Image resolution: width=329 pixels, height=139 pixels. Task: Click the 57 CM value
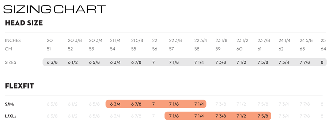(171, 49)
